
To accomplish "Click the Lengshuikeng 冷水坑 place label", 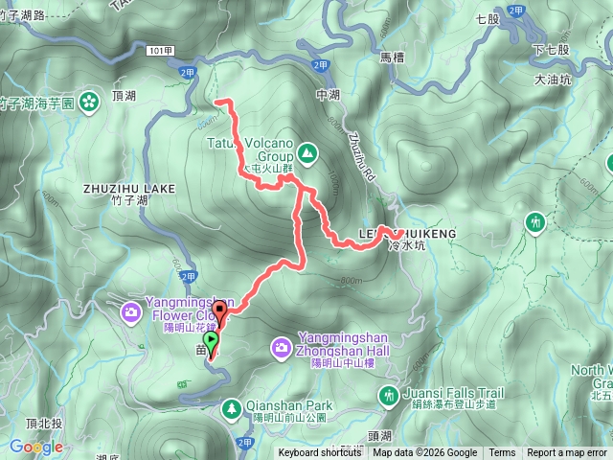I will coord(407,240).
